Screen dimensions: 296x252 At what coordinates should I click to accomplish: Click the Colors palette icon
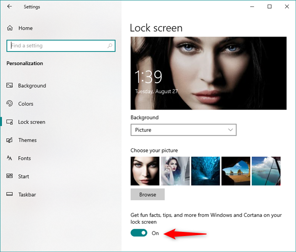click(10, 104)
